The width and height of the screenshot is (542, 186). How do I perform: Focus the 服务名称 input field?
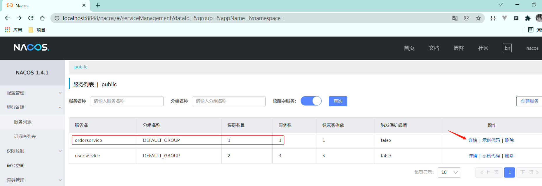tap(127, 101)
